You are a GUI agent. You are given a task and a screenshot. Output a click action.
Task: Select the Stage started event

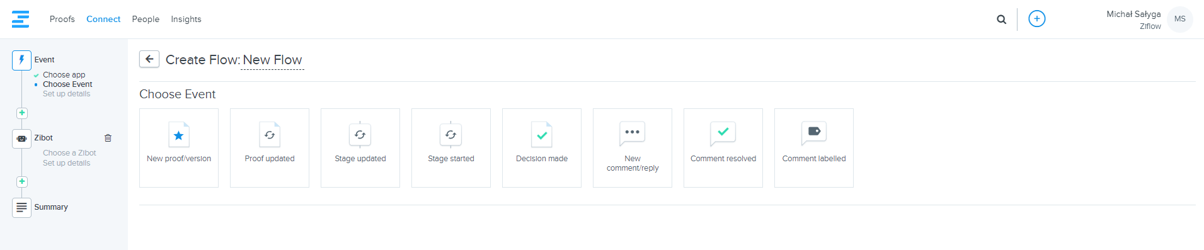(x=451, y=148)
